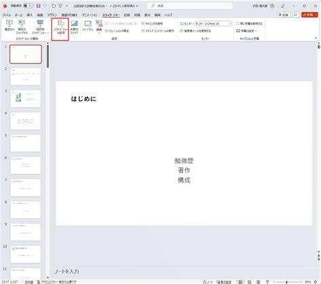Switch to the Design (デザイン) tab
The image size is (321, 284).
52,15
